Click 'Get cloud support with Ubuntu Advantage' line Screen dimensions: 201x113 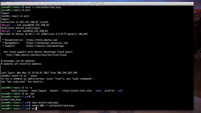38,52
